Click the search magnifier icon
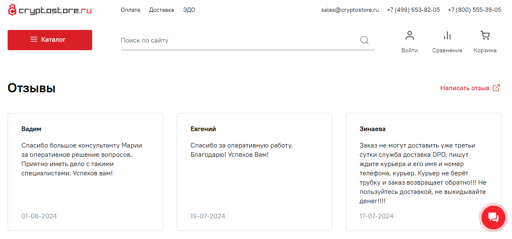Viewport: 512px width, 239px height. [364, 40]
